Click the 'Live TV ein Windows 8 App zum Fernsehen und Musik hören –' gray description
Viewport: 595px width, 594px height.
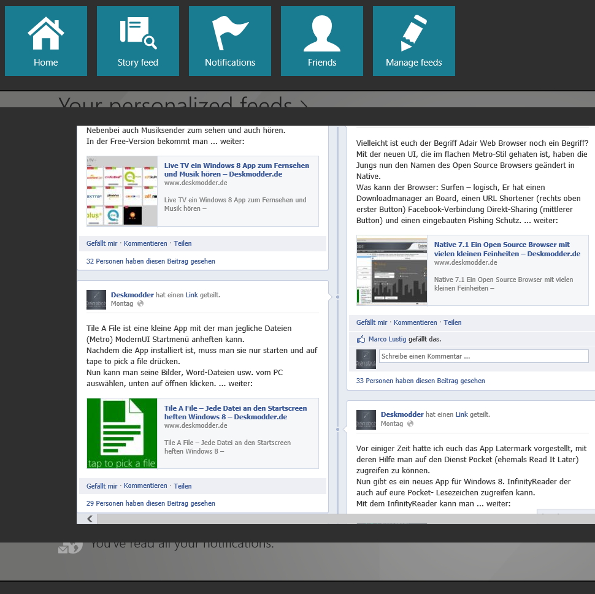[236, 204]
